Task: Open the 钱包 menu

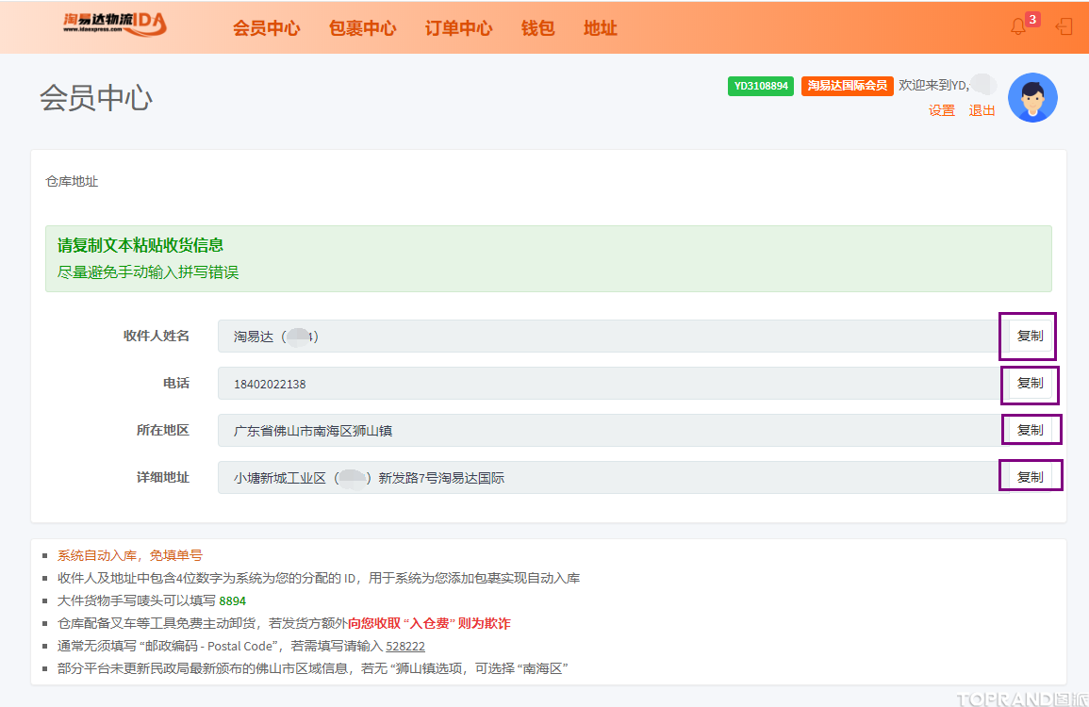Action: [x=537, y=28]
